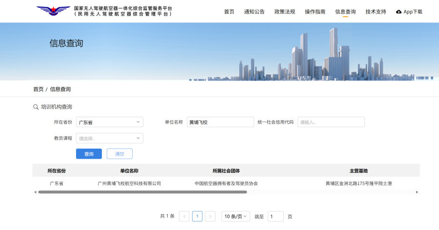Select page 1 in pagination
Screen dimensions: 439x230
pyautogui.click(x=197, y=216)
